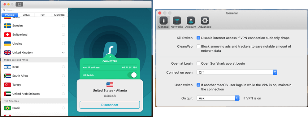This screenshot has height=117, width=308.
Task: Click the Turkey flag icon
Action: coord(7,85)
